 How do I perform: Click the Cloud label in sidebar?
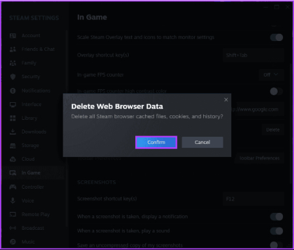(28, 159)
